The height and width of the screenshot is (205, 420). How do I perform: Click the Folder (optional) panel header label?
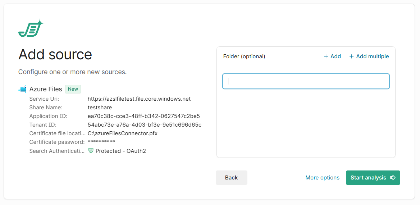pos(244,56)
